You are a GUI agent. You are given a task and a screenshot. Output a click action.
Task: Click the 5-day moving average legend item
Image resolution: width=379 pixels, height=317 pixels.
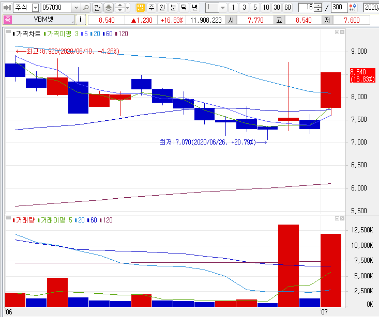pyautogui.click(x=85, y=34)
